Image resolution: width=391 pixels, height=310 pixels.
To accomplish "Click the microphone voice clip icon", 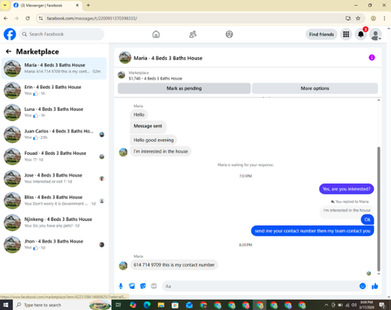I will pos(120,286).
